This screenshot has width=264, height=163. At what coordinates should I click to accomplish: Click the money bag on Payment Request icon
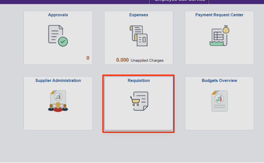click(226, 29)
